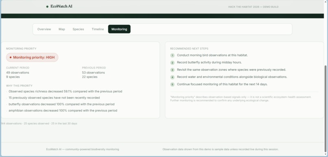Screen dimensions: 328x157
Task: Click the green dot beside EcoWatch AI
Action: click(x=47, y=7)
